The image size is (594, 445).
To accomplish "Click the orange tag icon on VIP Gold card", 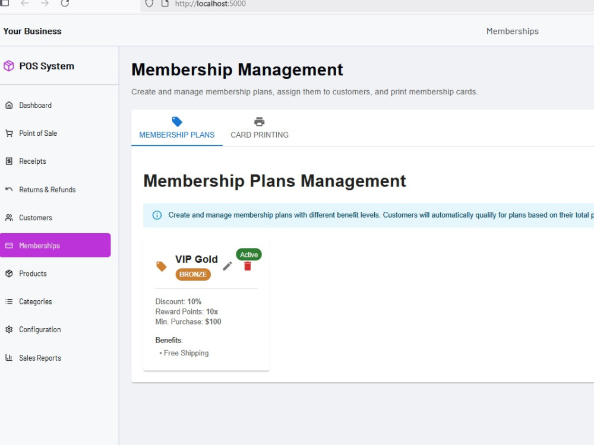I will coord(162,266).
